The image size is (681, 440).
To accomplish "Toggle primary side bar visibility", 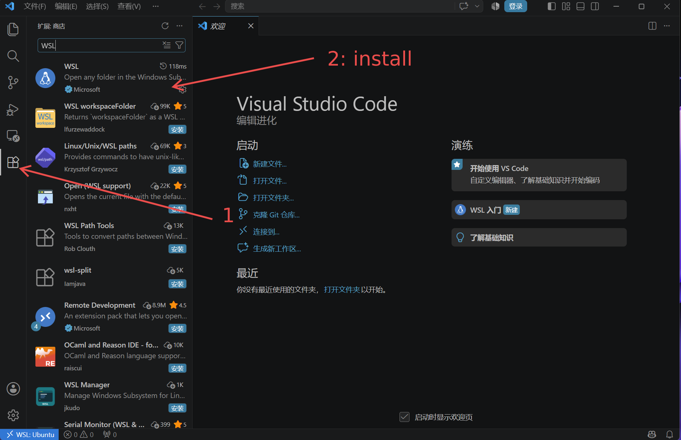I will pyautogui.click(x=552, y=6).
